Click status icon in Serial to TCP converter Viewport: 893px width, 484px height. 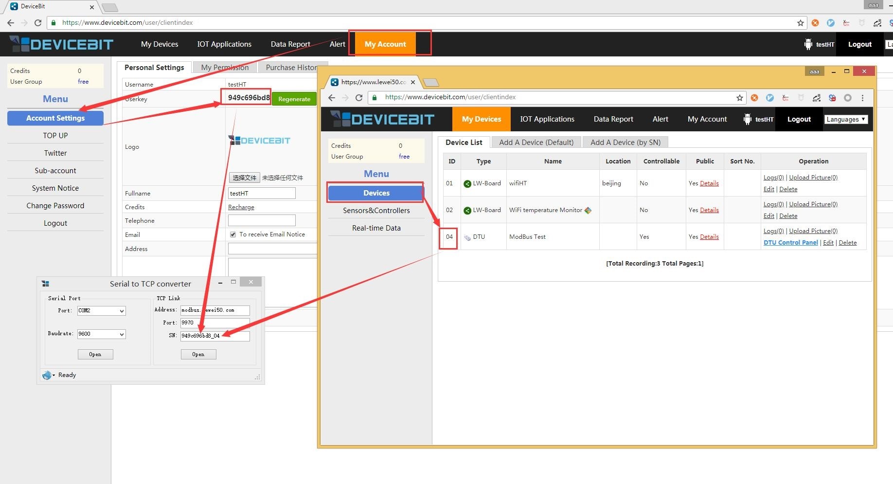47,375
